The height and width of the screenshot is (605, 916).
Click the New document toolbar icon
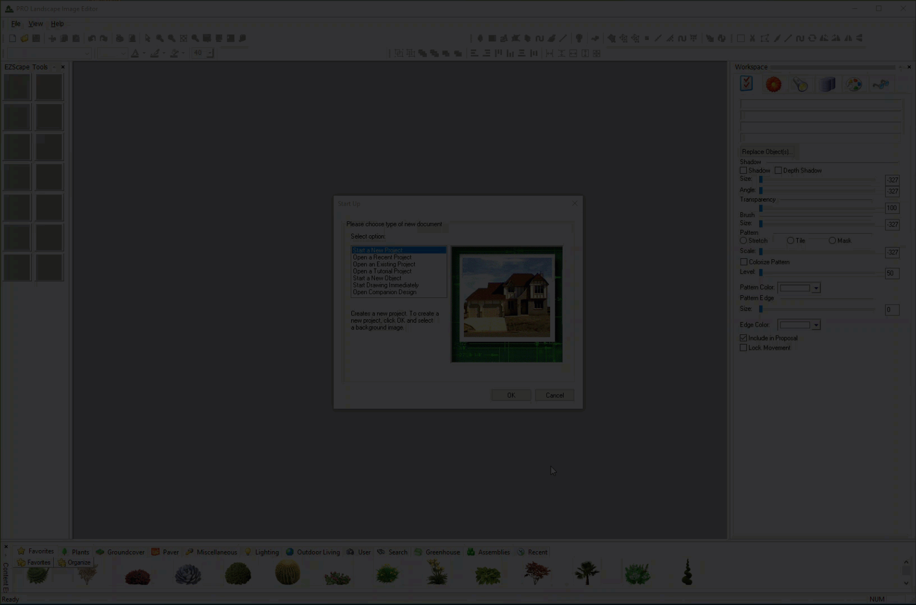point(12,39)
